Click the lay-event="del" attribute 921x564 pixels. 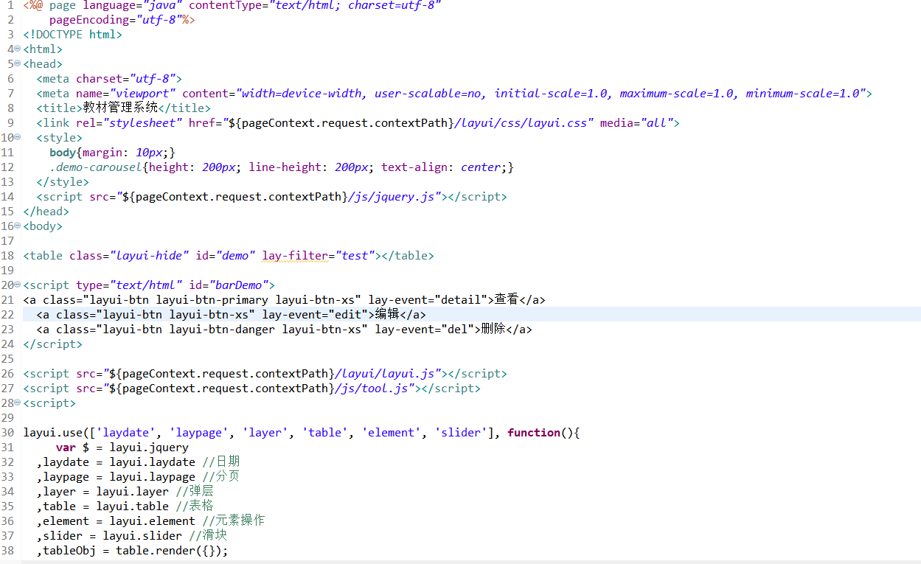[424, 330]
